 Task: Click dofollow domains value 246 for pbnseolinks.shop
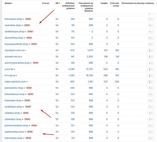pos(72,88)
